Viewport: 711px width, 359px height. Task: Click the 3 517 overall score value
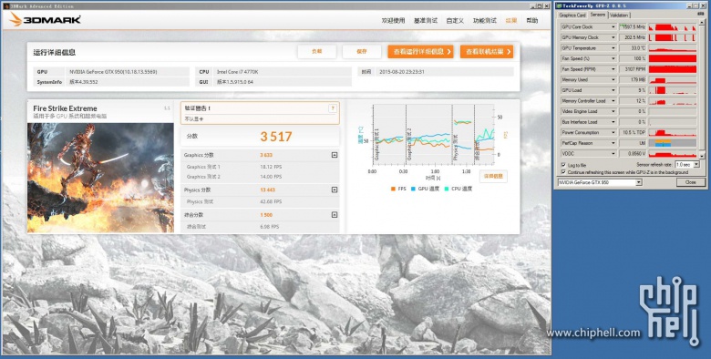click(276, 137)
